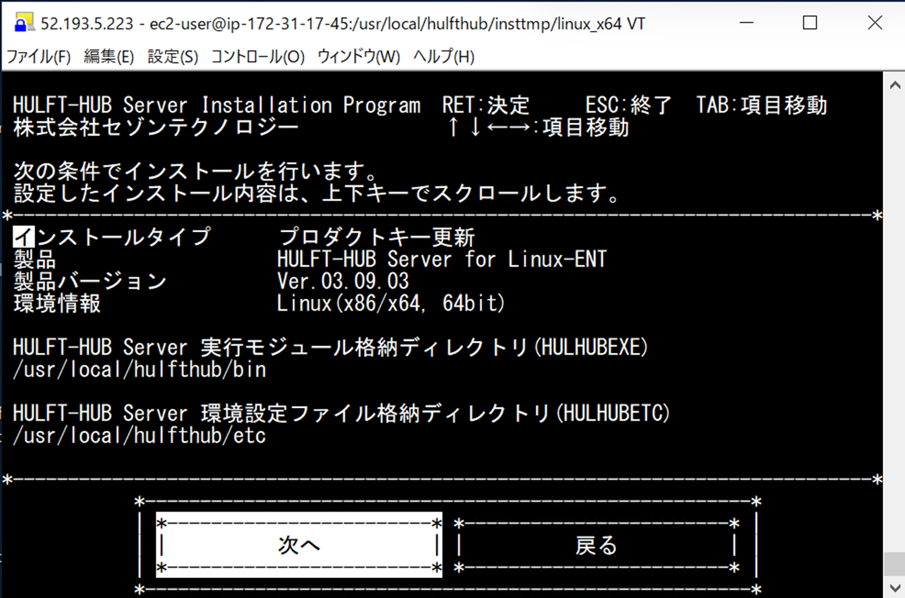Minimize the Tera Term window
Screen dimensions: 905x598
(746, 23)
